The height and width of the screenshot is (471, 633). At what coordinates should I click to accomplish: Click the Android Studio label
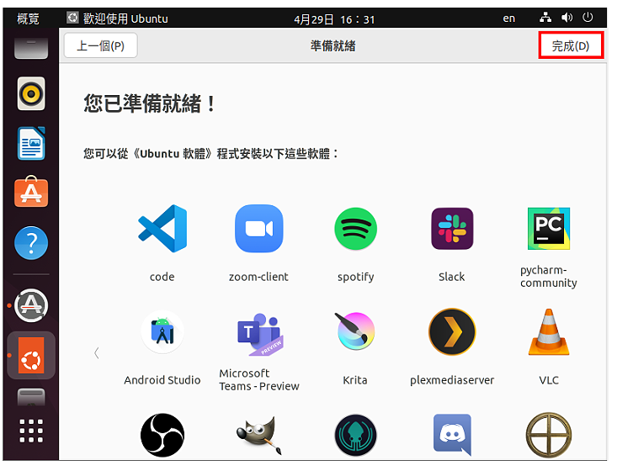pyautogui.click(x=162, y=380)
